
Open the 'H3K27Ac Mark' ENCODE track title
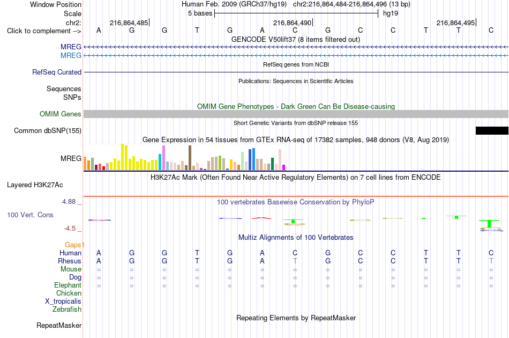tap(296, 177)
